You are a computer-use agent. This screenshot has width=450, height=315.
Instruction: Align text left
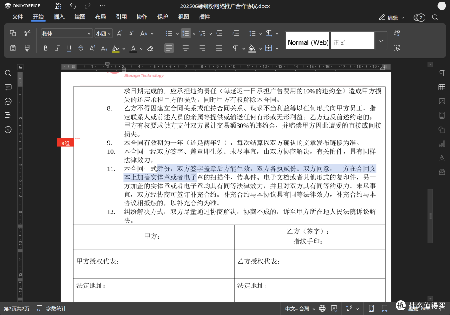click(169, 48)
